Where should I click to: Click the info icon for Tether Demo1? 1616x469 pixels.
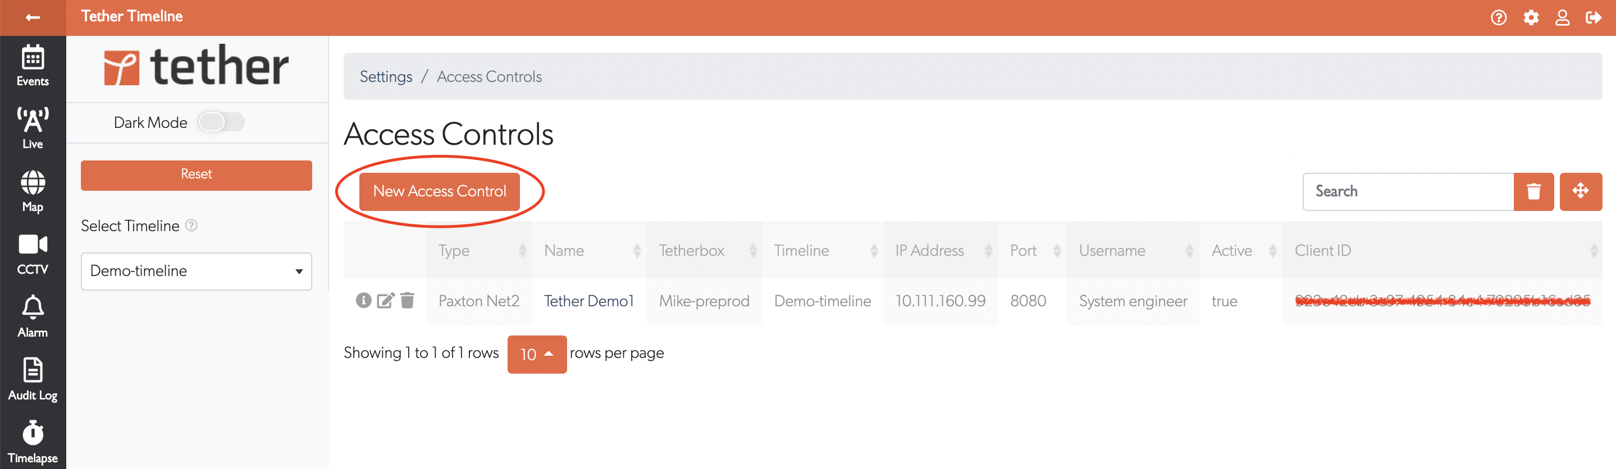[363, 301]
